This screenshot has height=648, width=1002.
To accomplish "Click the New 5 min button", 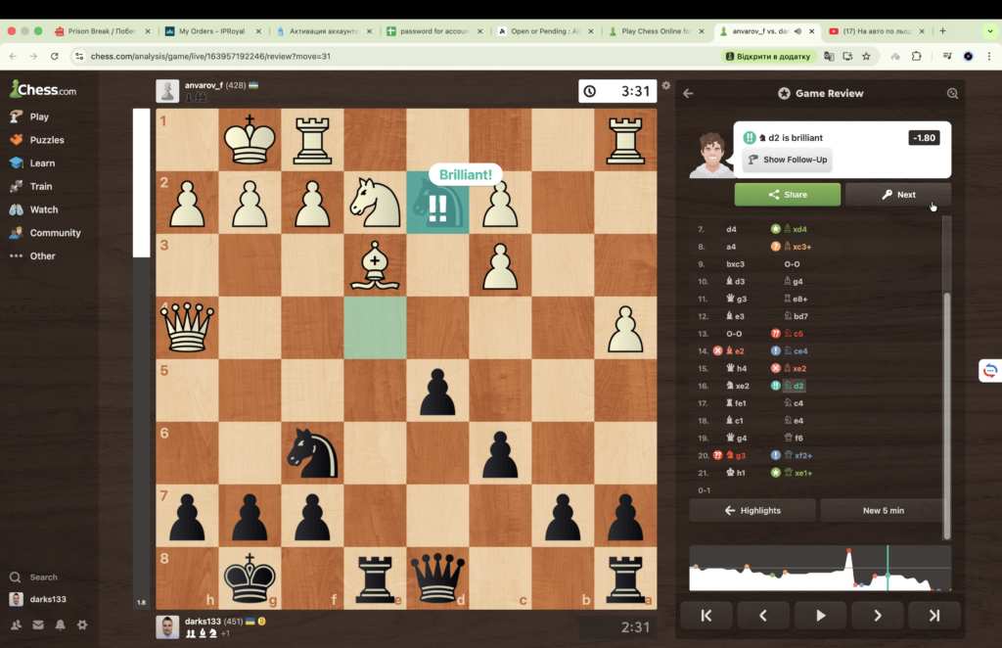I will [x=884, y=511].
